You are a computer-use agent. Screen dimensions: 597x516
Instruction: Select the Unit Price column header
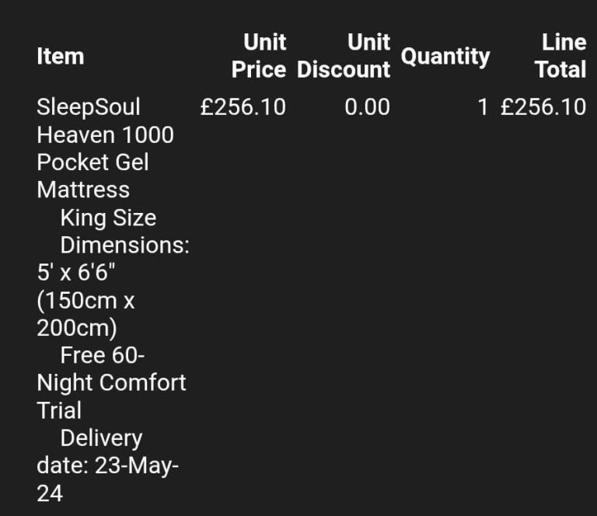[259, 56]
